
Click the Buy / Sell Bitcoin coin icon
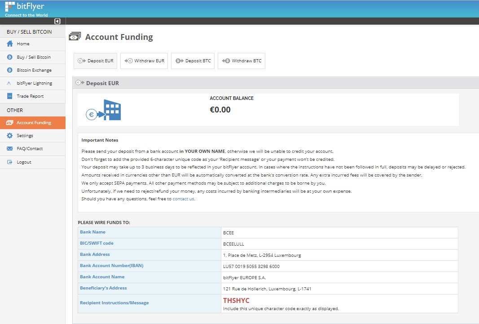click(x=10, y=57)
